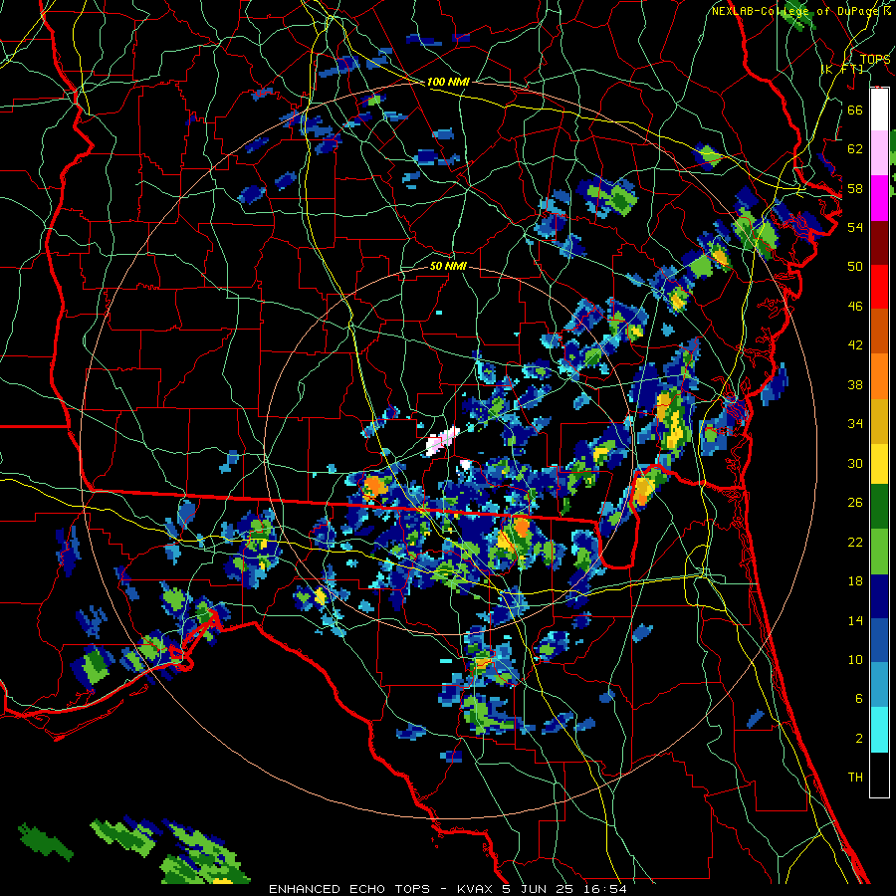Click the magenta legend swatch
This screenshot has height=896, width=896.
click(879, 198)
